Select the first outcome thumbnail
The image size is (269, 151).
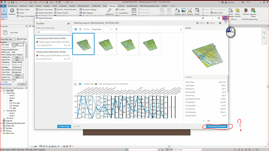pos(83,44)
